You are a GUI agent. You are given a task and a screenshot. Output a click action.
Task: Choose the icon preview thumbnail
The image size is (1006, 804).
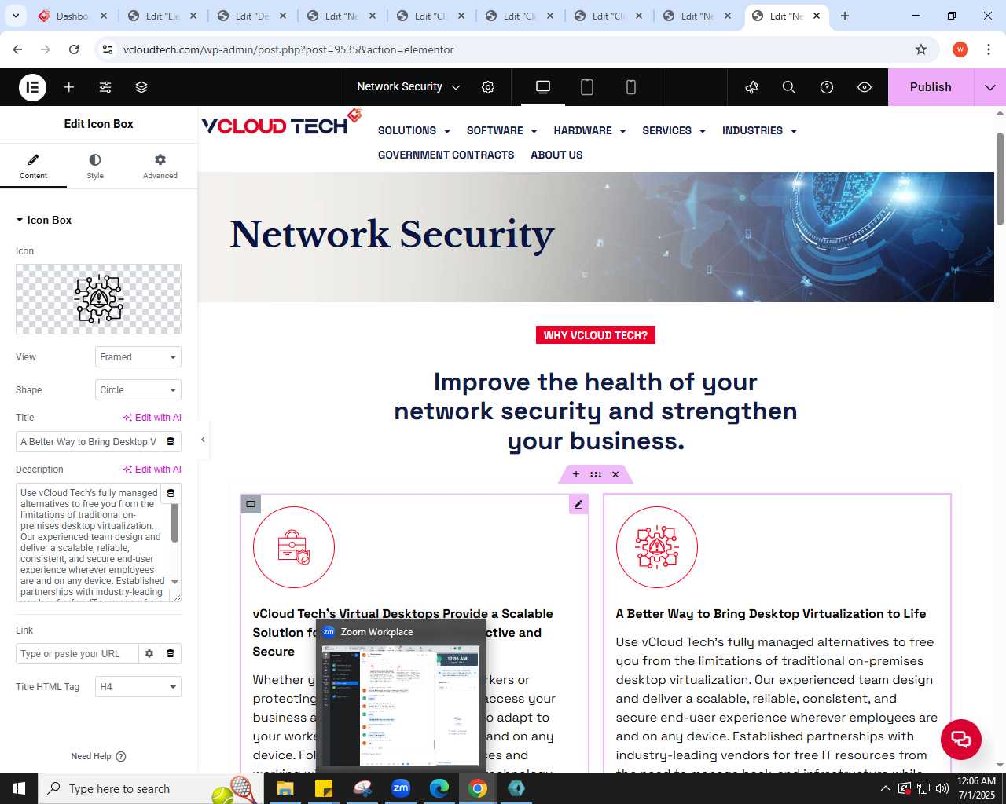[x=98, y=299]
